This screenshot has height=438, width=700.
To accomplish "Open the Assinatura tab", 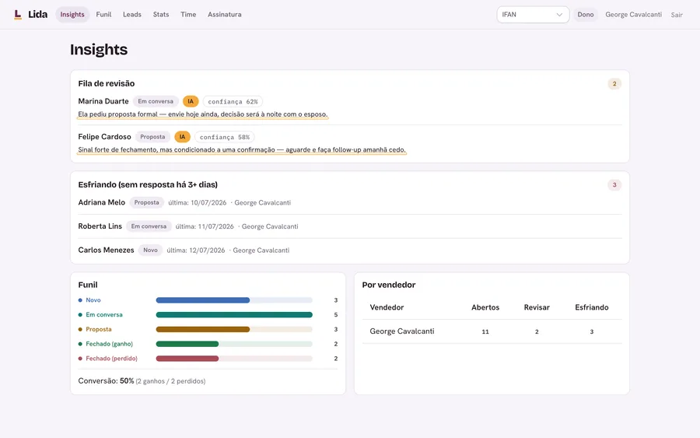I will 225,14.
